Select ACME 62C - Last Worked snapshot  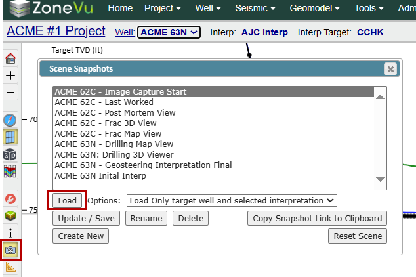[x=213, y=102]
